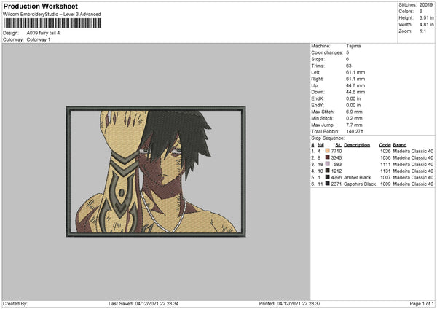The image size is (437, 309).
Task: Click the dark red swatch for thread 1036
Action: tap(328, 157)
